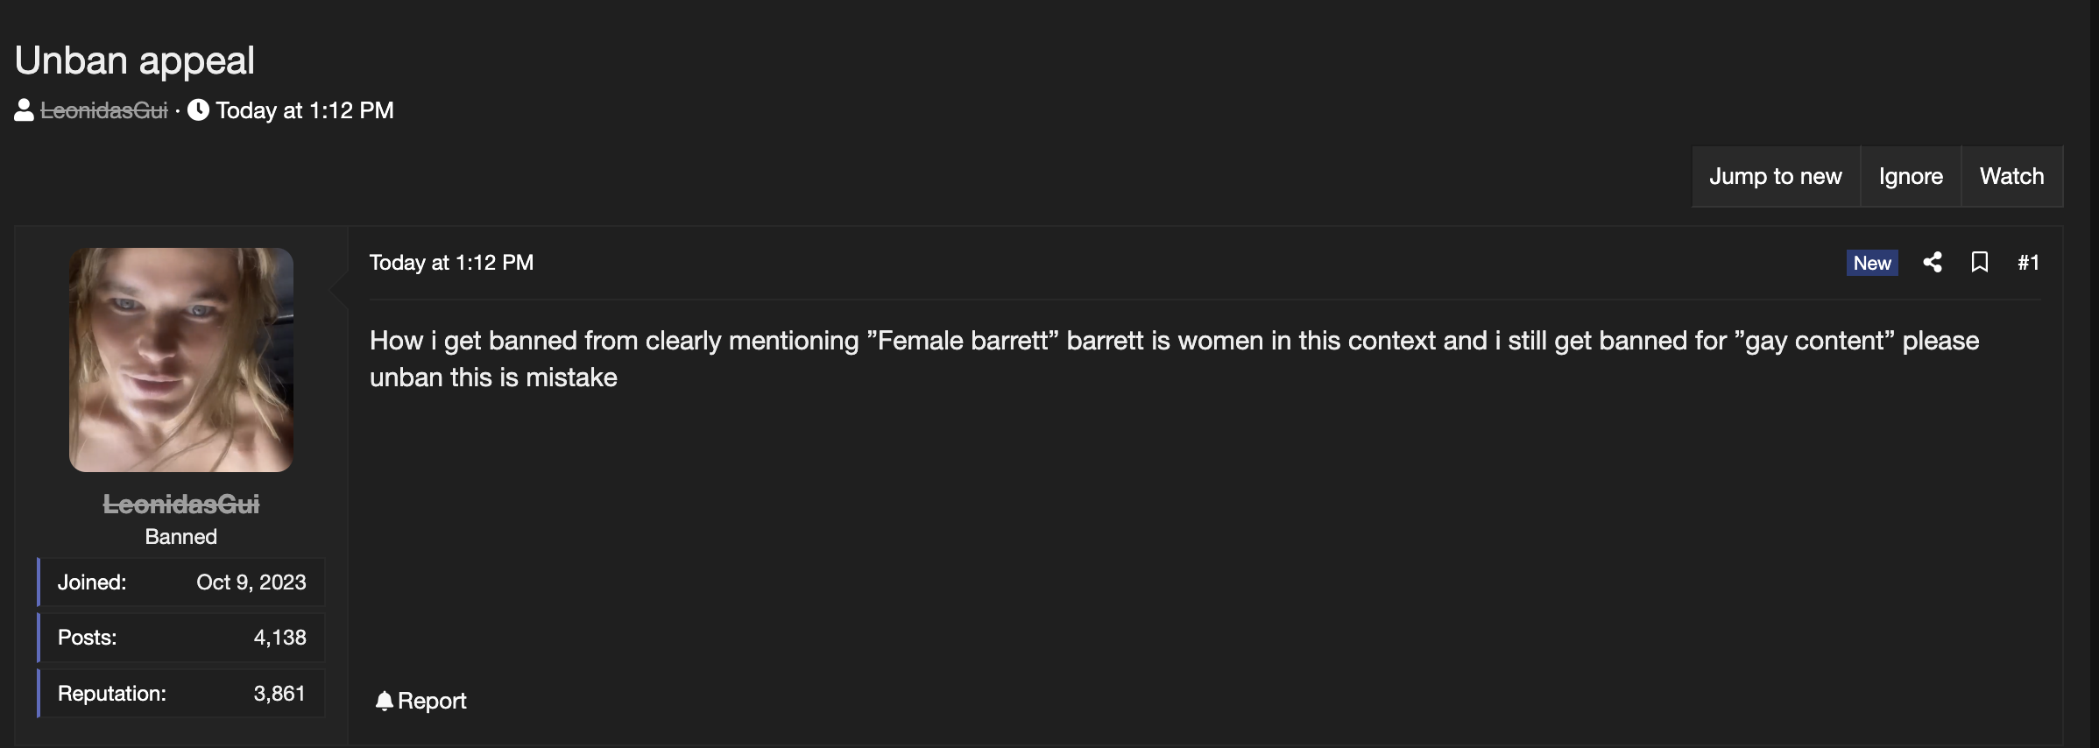The image size is (2099, 748).
Task: Click the New badge on post
Action: coord(1872,263)
